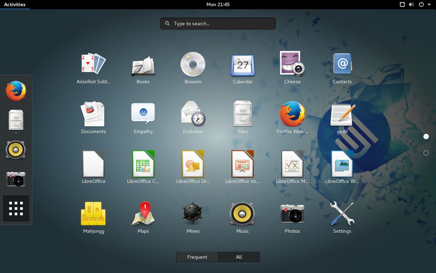Click Activities in the top bar
The height and width of the screenshot is (273, 436).
coord(15,4)
